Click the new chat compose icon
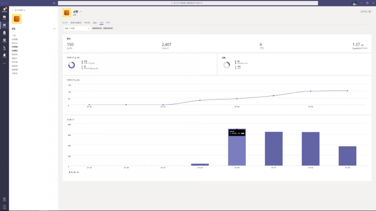The width and height of the screenshot is (376, 211). click(x=55, y=3)
